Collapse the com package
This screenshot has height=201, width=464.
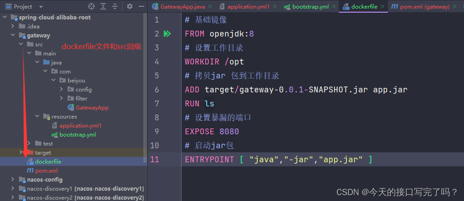(45, 71)
